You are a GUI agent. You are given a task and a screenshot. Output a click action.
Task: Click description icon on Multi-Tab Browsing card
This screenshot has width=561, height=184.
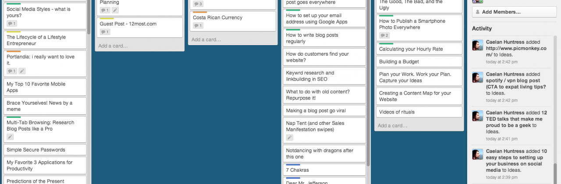pyautogui.click(x=10, y=137)
